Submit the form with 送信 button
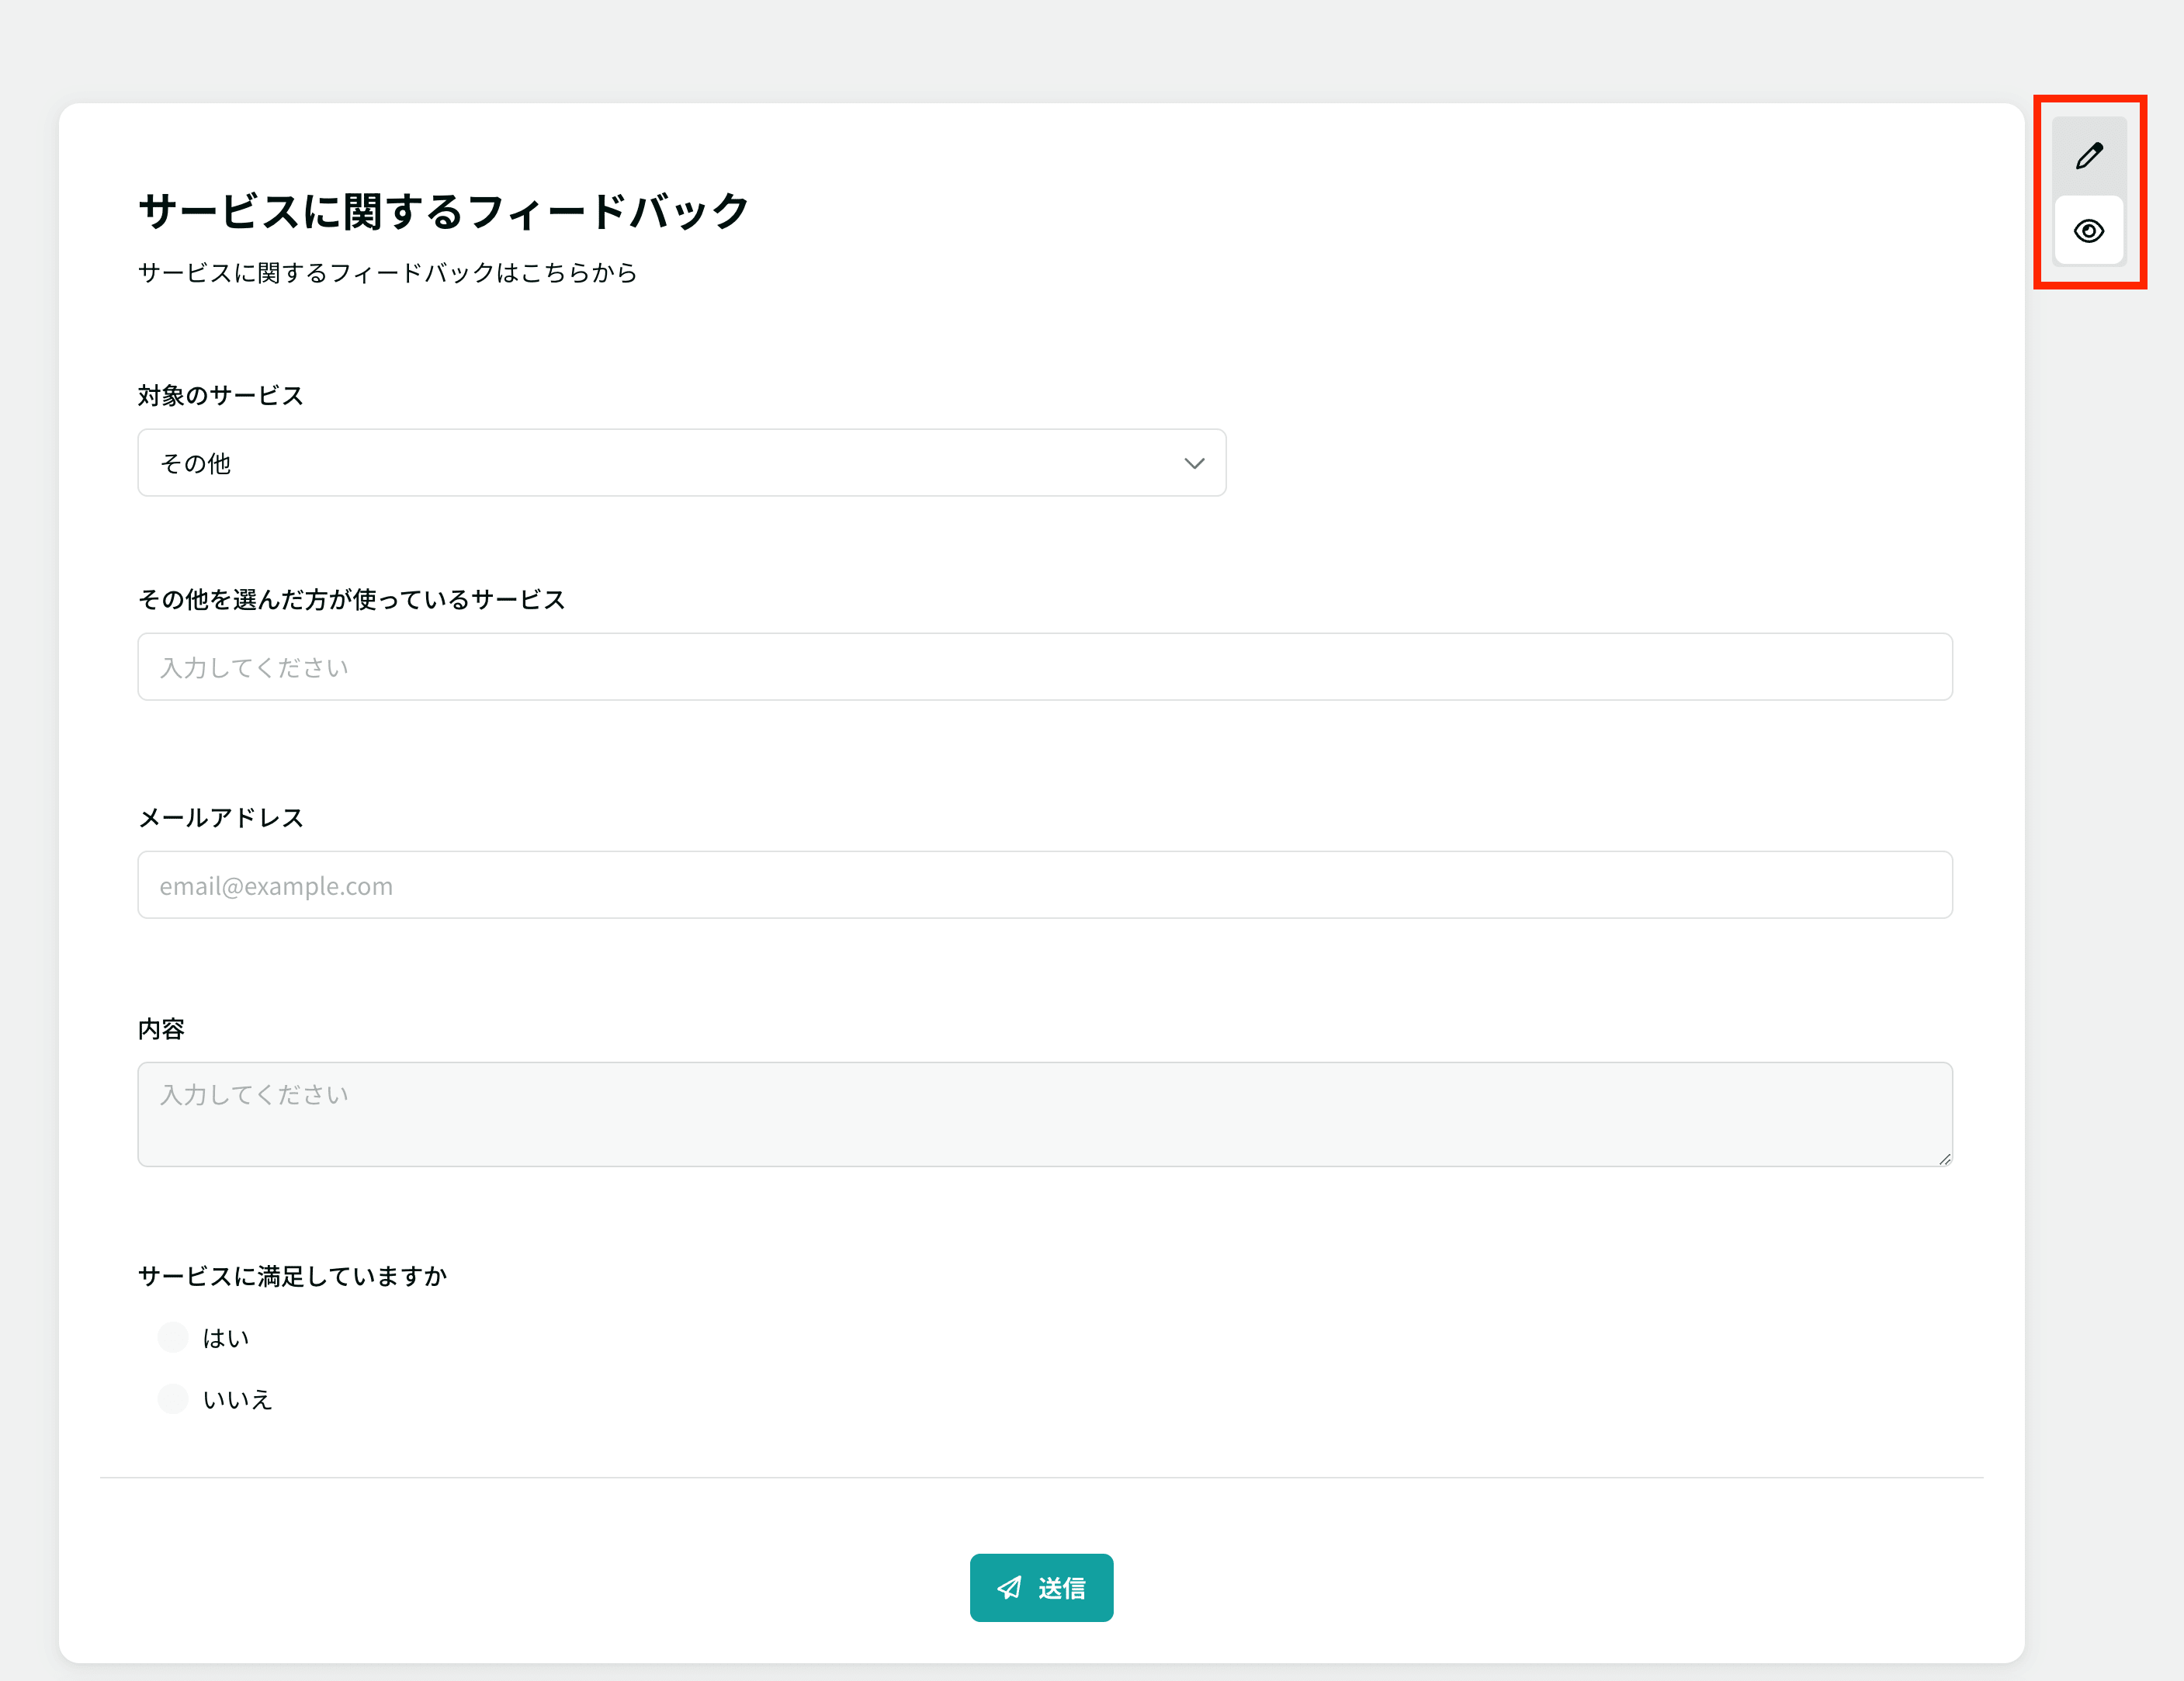The height and width of the screenshot is (1681, 2184). tap(1041, 1587)
